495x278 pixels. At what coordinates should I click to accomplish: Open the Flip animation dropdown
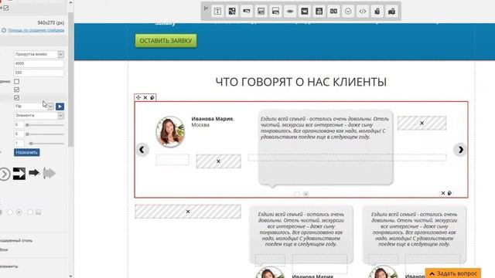(33, 107)
